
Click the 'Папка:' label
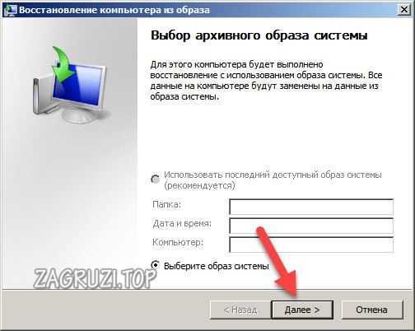point(167,204)
